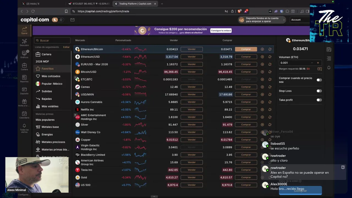Select the Bajadas list
This screenshot has height=198, width=352.
click(52, 99)
